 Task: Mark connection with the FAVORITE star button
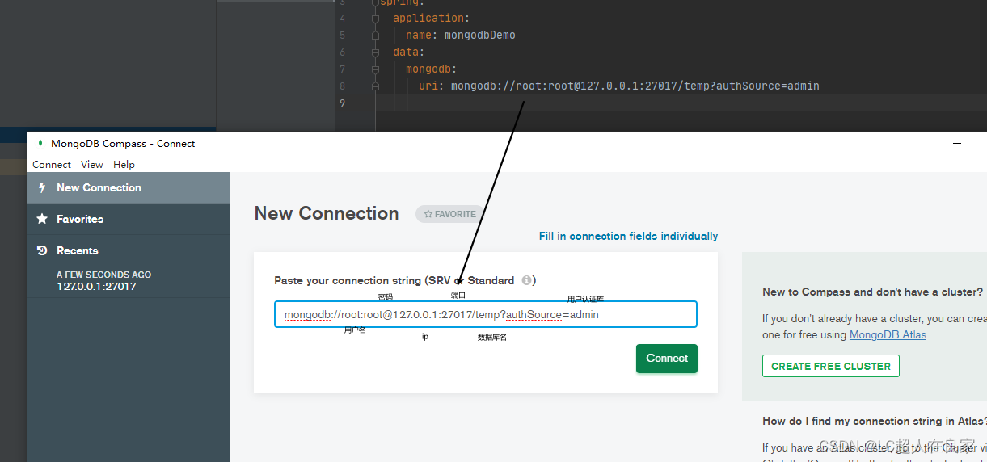450,214
